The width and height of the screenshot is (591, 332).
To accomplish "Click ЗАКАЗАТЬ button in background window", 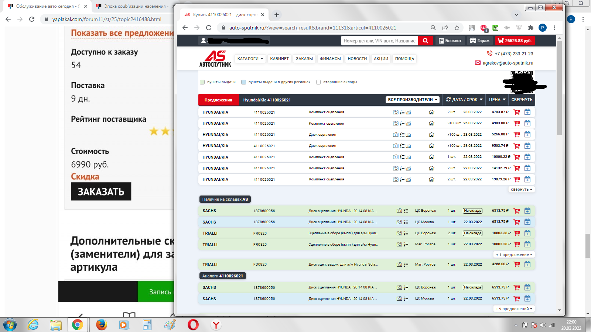I will (x=101, y=191).
